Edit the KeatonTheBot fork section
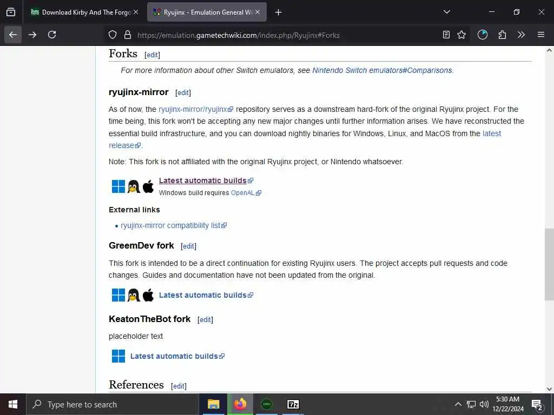The image size is (554, 415). tap(205, 320)
